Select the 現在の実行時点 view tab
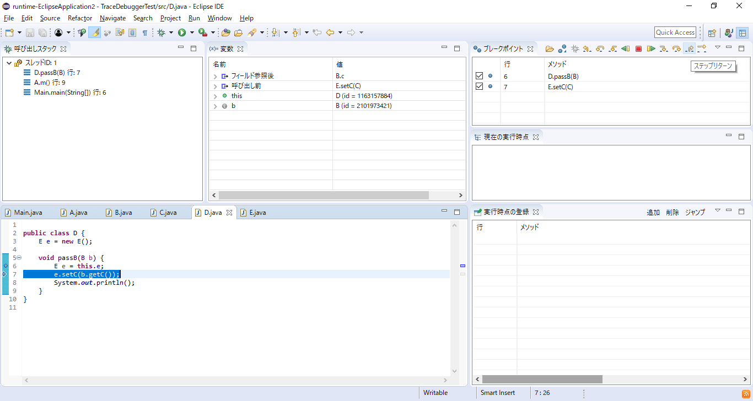The height and width of the screenshot is (401, 753). [506, 137]
